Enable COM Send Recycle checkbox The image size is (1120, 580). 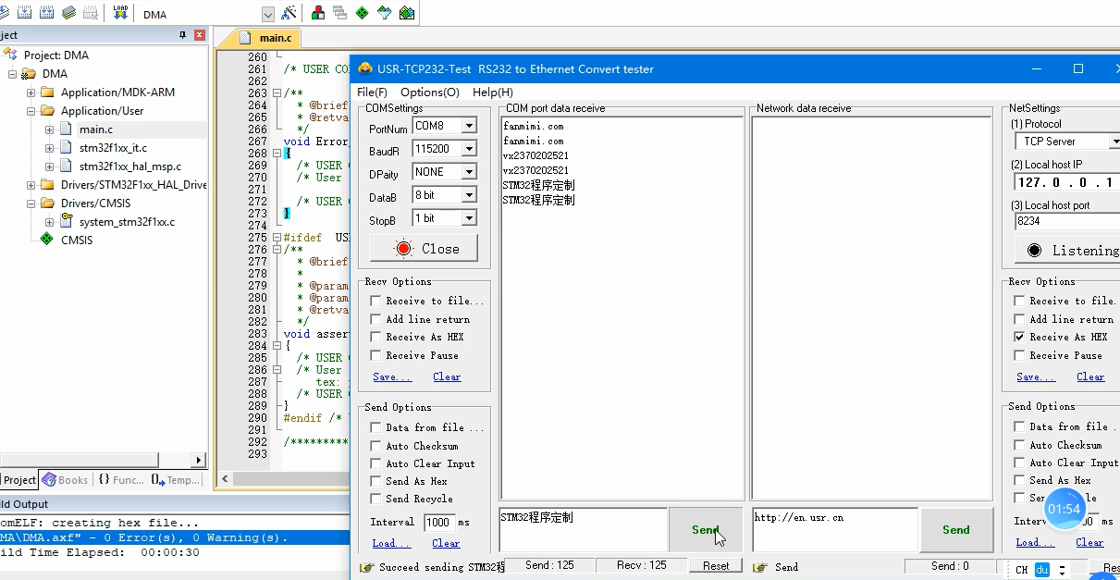click(x=375, y=499)
